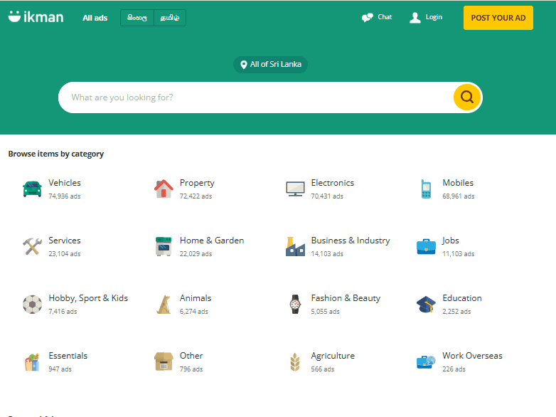Screen dimensions: 556x417
Task: Click the '74,936 ads' count text
Action: click(x=65, y=196)
